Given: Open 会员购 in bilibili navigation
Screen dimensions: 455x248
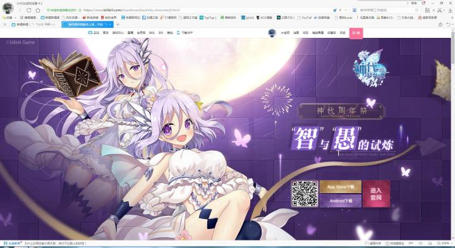Looking at the screenshot, I should (x=142, y=33).
